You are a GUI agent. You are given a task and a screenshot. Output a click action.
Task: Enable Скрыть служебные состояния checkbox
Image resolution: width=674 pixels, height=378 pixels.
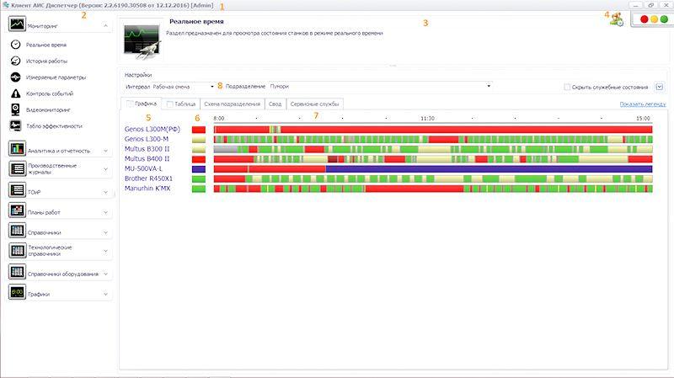coord(566,86)
